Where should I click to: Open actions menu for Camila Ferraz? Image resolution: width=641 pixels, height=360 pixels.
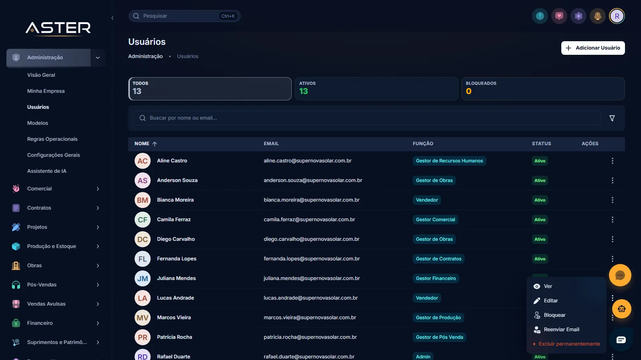612,220
